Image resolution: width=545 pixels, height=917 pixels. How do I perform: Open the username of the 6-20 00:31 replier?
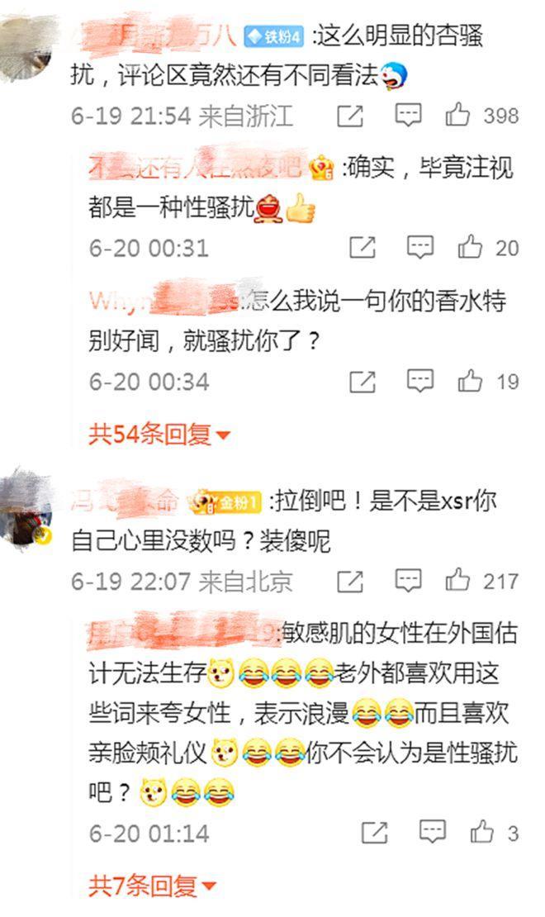pyautogui.click(x=196, y=168)
